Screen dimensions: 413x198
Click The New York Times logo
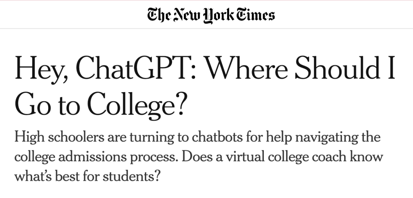tap(211, 15)
